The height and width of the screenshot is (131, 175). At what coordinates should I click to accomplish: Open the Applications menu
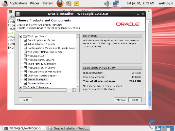click(x=18, y=3)
